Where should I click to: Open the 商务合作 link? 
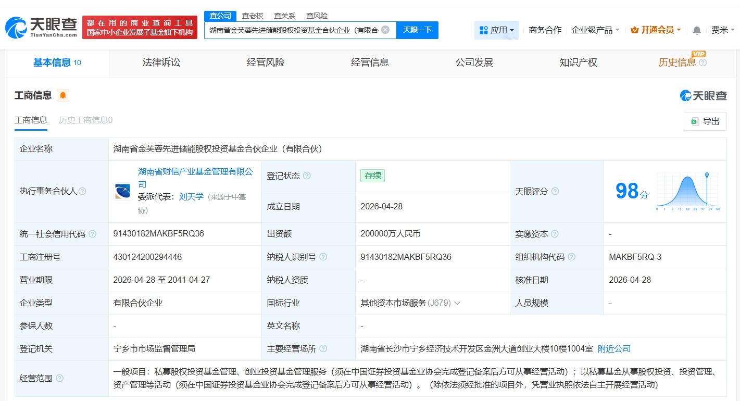tap(545, 30)
